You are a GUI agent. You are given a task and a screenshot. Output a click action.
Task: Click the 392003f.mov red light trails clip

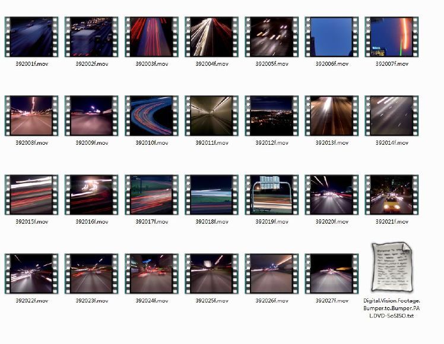pos(151,37)
